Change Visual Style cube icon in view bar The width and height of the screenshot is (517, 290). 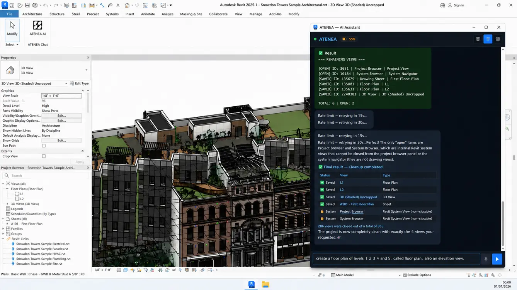(126, 270)
